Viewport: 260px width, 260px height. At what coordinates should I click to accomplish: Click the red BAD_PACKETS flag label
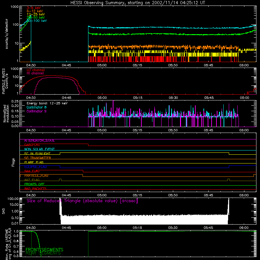point(35,188)
